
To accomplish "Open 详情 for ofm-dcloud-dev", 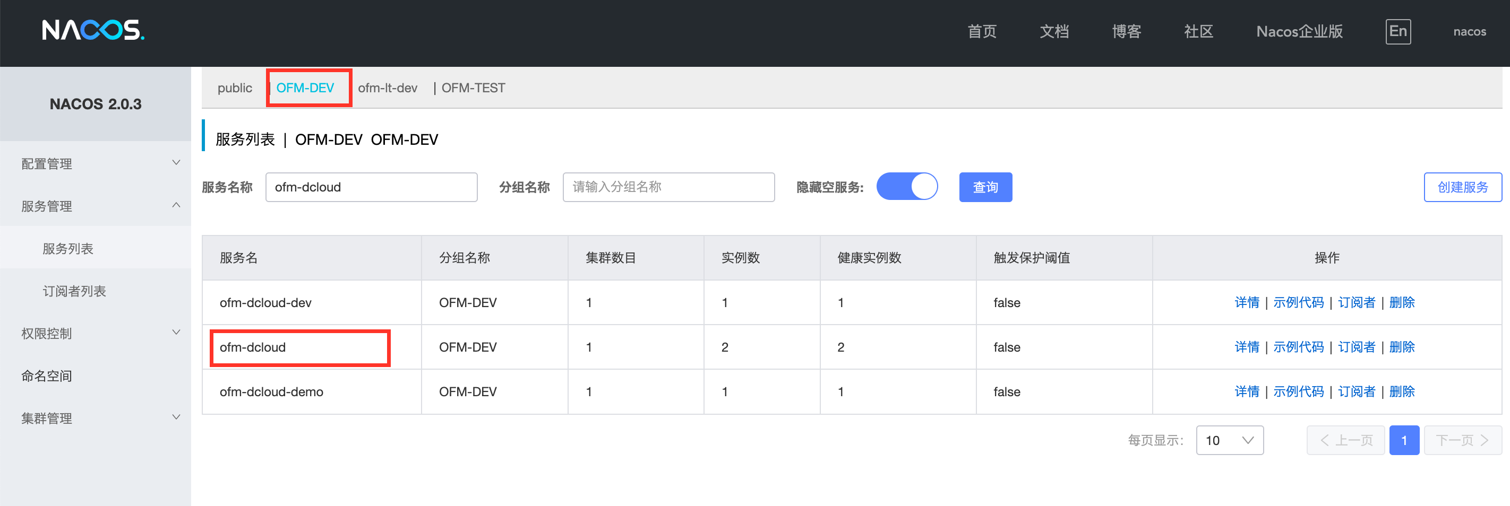I will pos(1247,302).
